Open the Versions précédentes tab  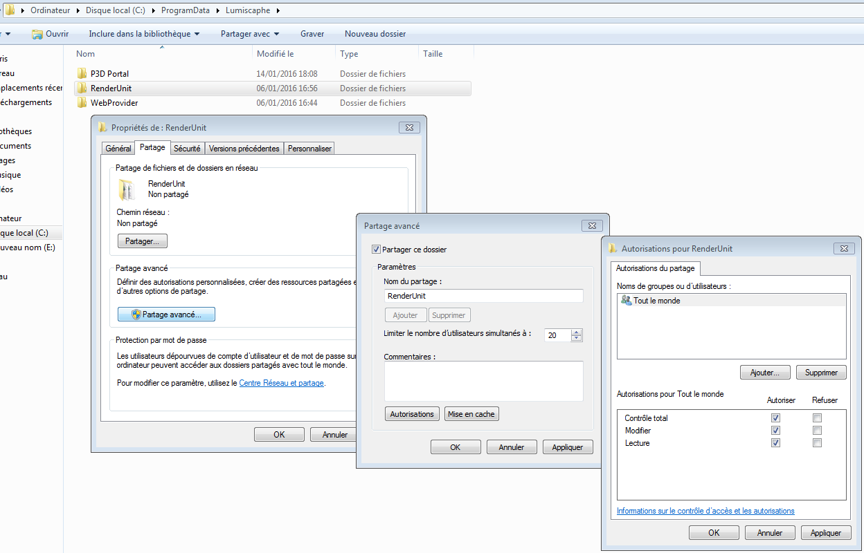[x=244, y=149]
